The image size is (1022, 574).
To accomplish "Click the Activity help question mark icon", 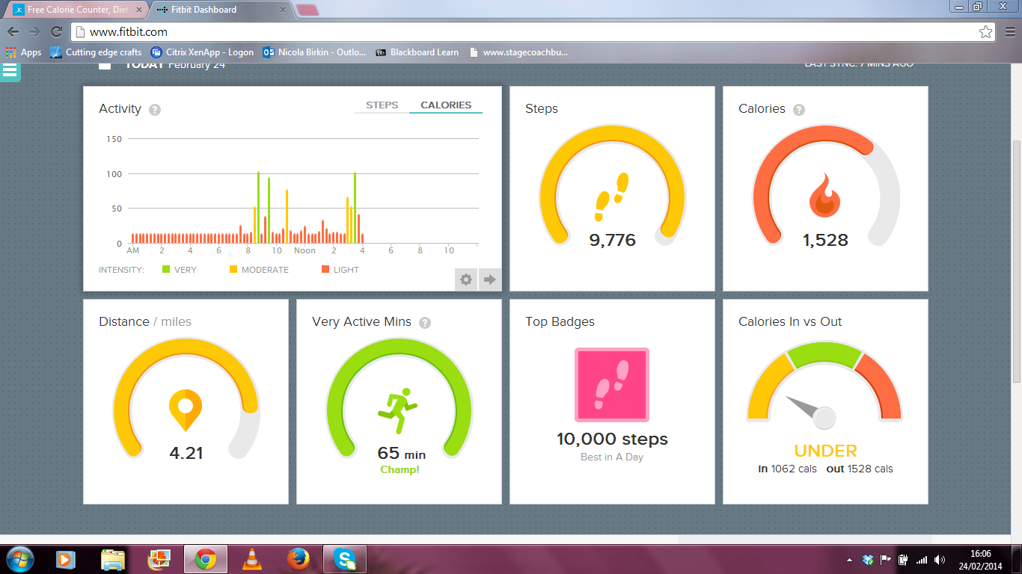I will tap(155, 110).
